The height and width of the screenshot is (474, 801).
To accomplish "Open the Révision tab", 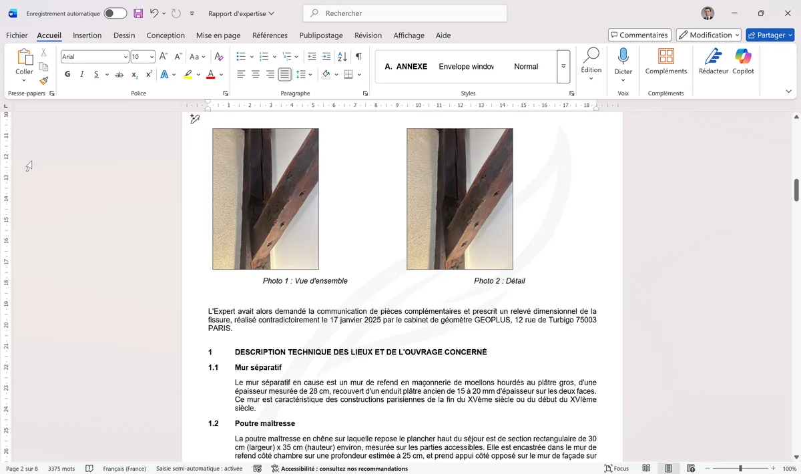I will pos(367,35).
